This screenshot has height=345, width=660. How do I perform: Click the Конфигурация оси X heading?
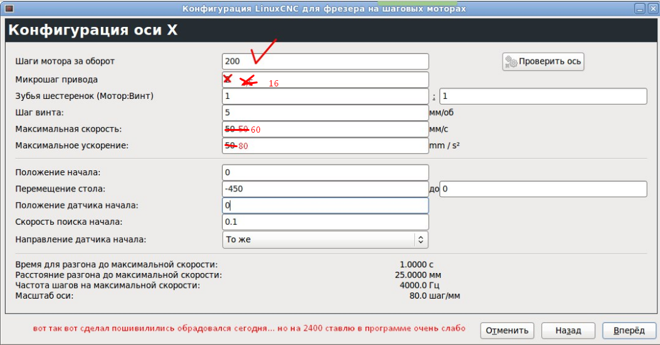point(93,30)
